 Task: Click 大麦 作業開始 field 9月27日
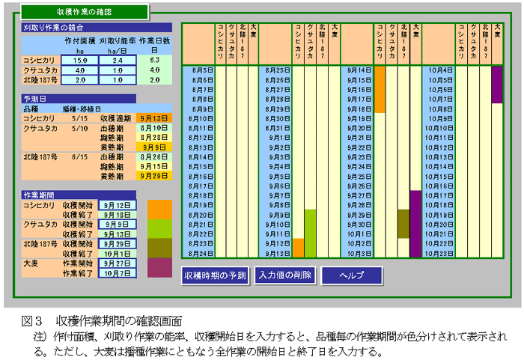(x=117, y=263)
